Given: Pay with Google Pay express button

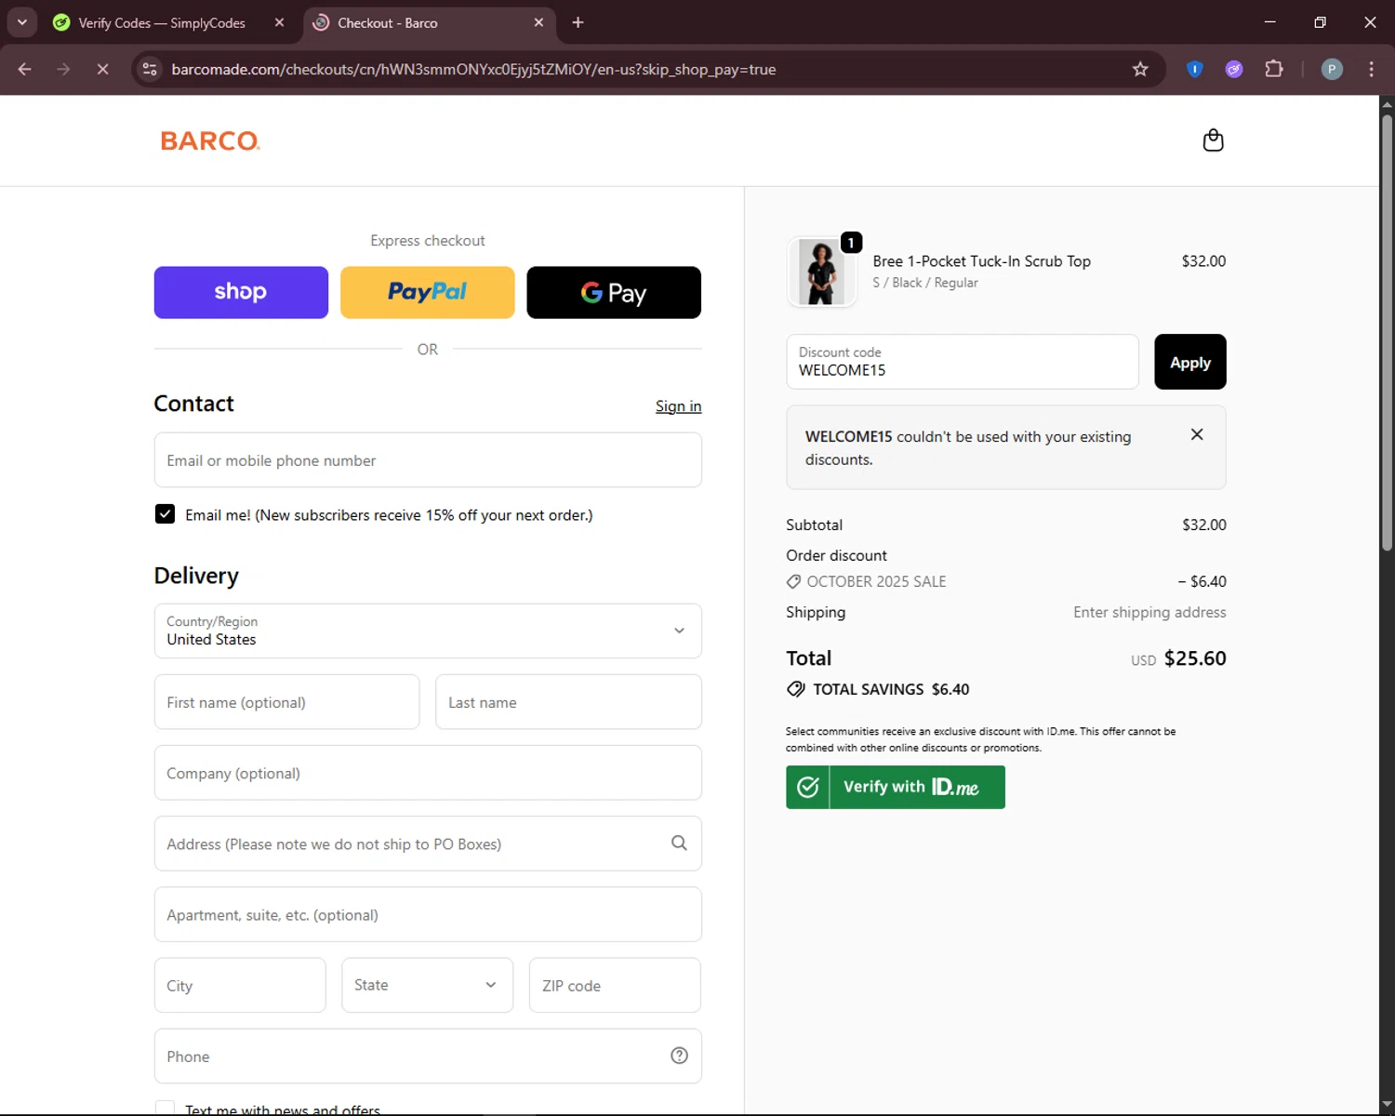Looking at the screenshot, I should point(614,292).
